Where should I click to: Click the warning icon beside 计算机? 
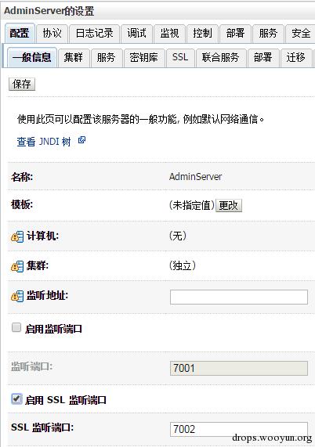(x=17, y=236)
